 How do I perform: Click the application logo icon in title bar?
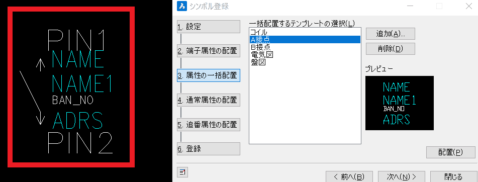coord(181,6)
